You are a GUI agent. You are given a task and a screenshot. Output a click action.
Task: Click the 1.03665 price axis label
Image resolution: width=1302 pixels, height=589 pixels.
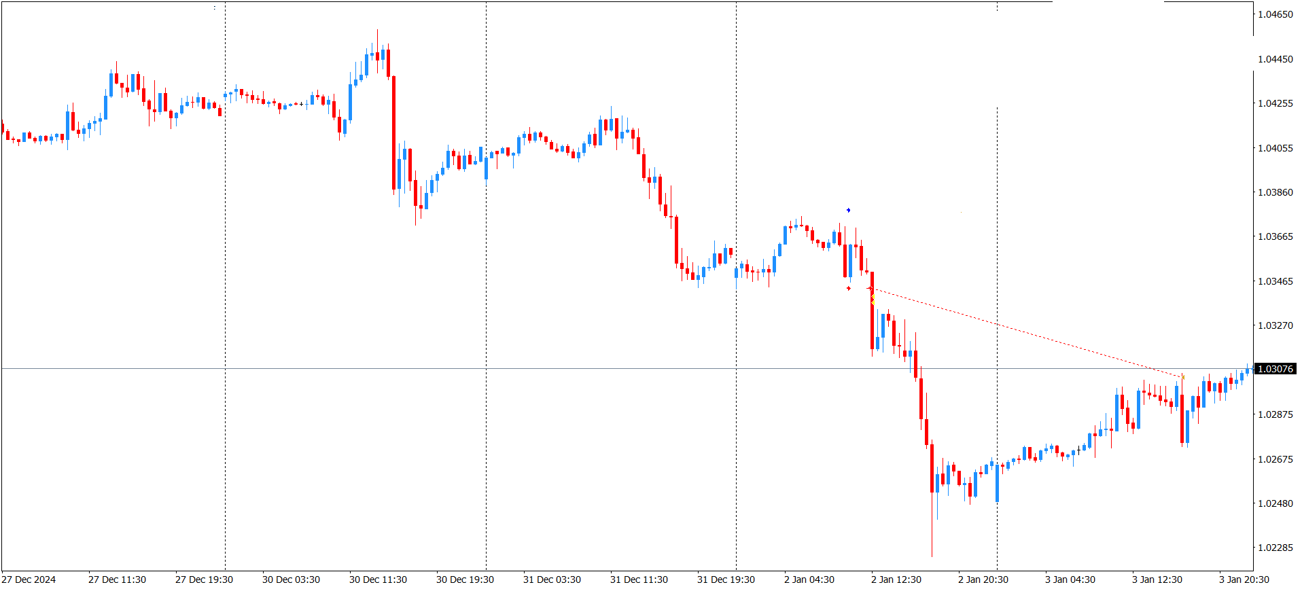point(1275,236)
